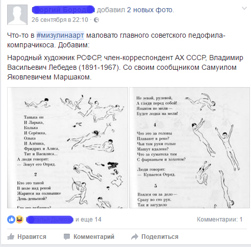Open 'Комментарии: 1' comments count
The image size is (251, 247).
pyautogui.click(x=219, y=219)
